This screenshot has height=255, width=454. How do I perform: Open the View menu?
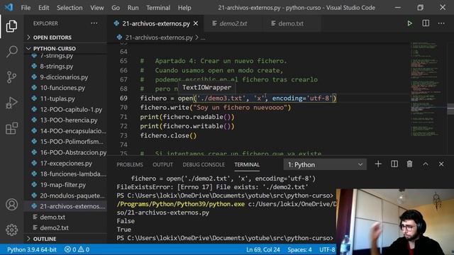pos(97,8)
